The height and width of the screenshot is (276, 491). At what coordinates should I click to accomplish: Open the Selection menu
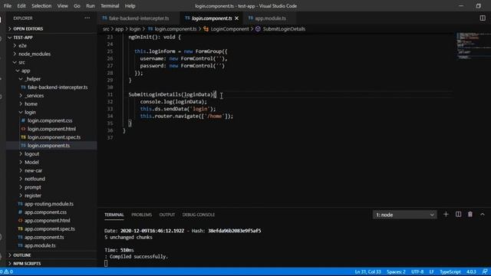[41, 6]
